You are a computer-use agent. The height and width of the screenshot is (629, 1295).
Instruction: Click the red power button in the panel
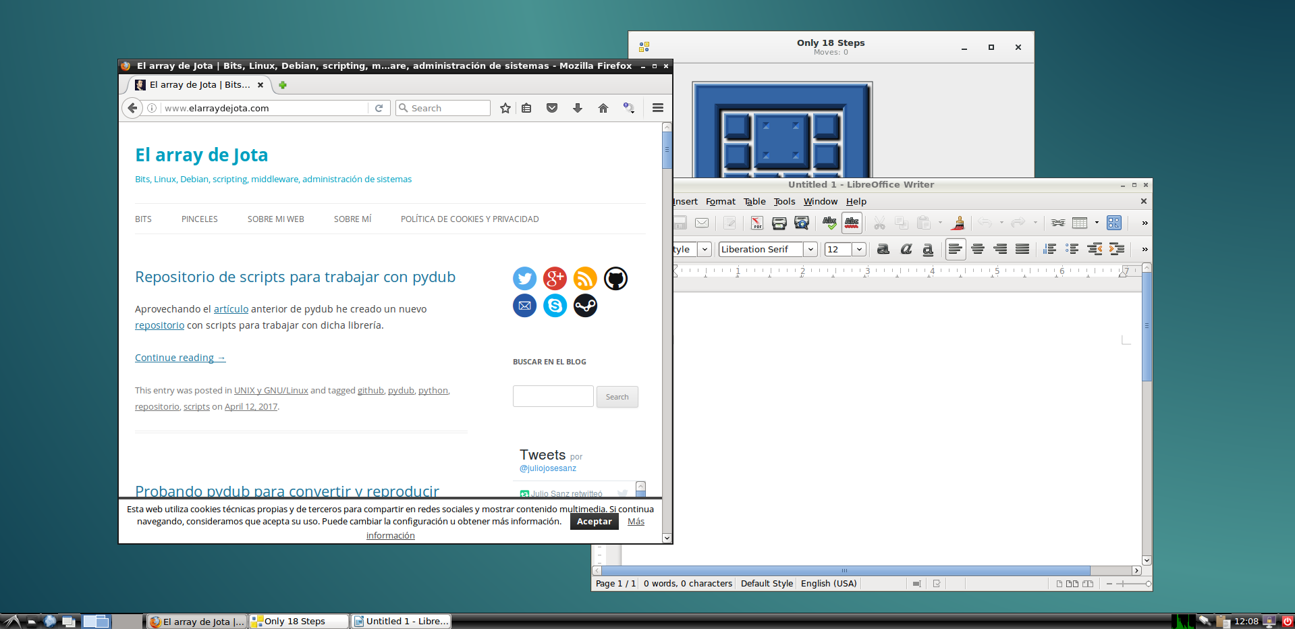pos(1287,622)
